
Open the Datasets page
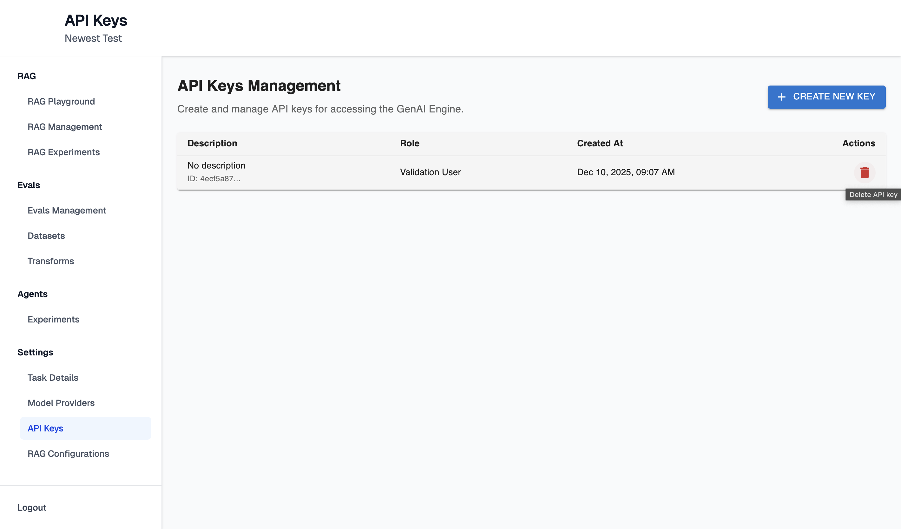pyautogui.click(x=46, y=236)
